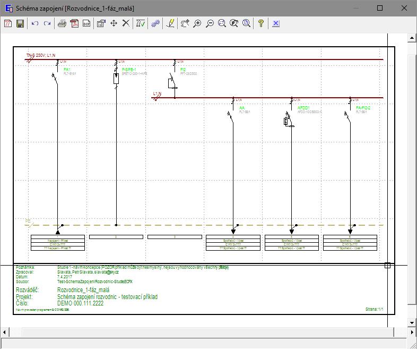Click the FA1 breaker switch symbol

55,79
